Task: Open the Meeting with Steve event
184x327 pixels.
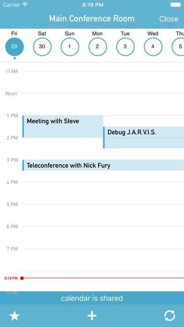Action: 63,126
